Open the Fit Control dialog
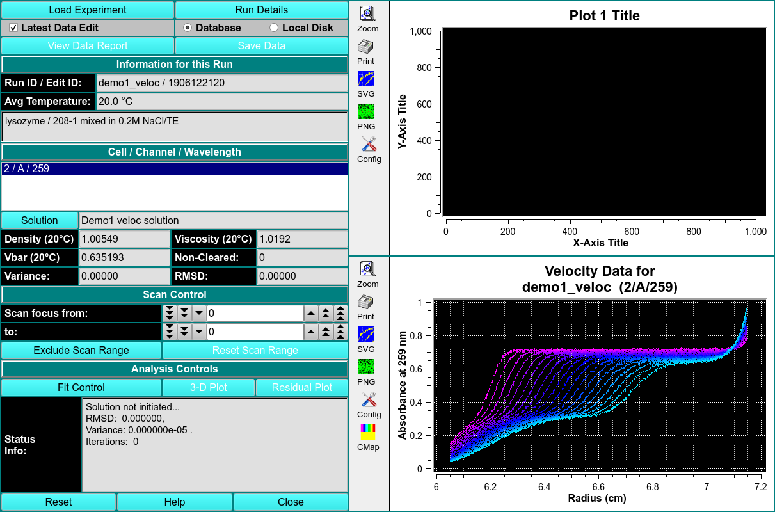Viewport: 775px width, 512px height. click(x=81, y=388)
